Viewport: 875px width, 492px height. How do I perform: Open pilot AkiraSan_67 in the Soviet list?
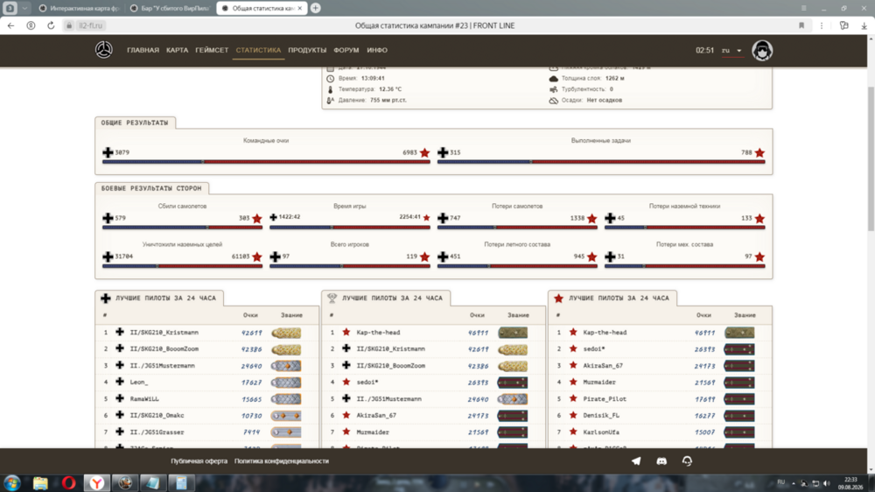coord(603,366)
